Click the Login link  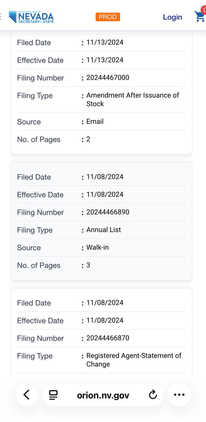click(x=172, y=17)
